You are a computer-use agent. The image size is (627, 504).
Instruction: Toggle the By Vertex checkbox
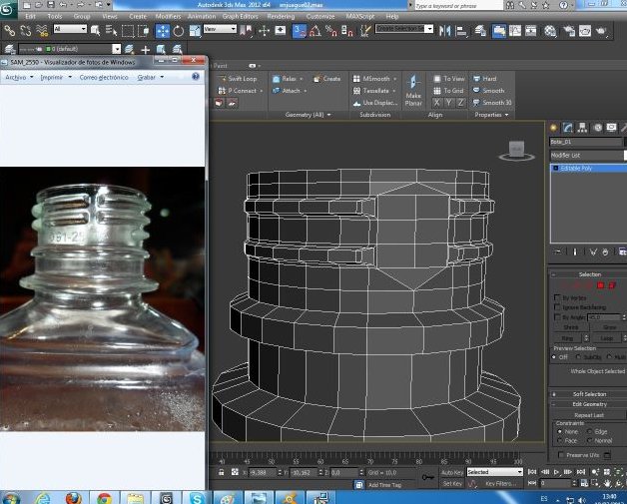click(555, 297)
